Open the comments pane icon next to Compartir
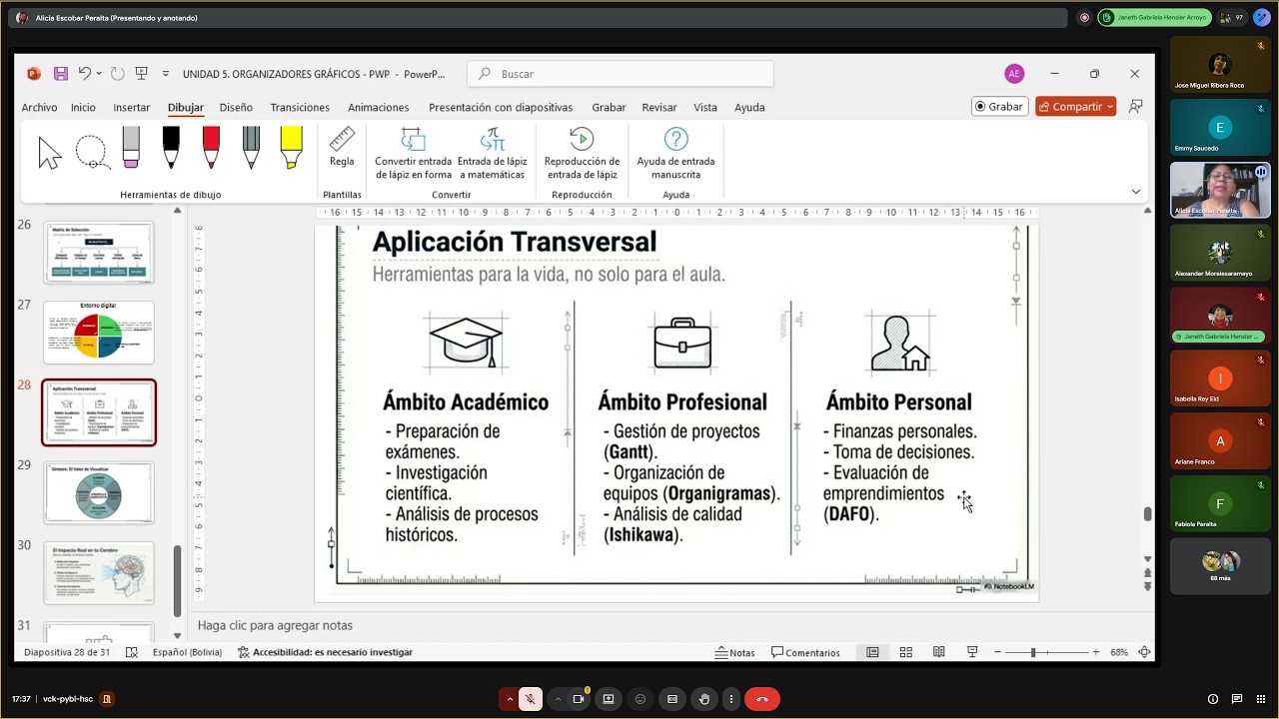 coord(1135,107)
